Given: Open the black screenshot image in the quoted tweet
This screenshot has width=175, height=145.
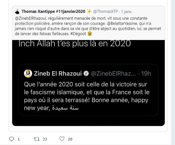Looking at the screenshot, I should coord(88,83).
